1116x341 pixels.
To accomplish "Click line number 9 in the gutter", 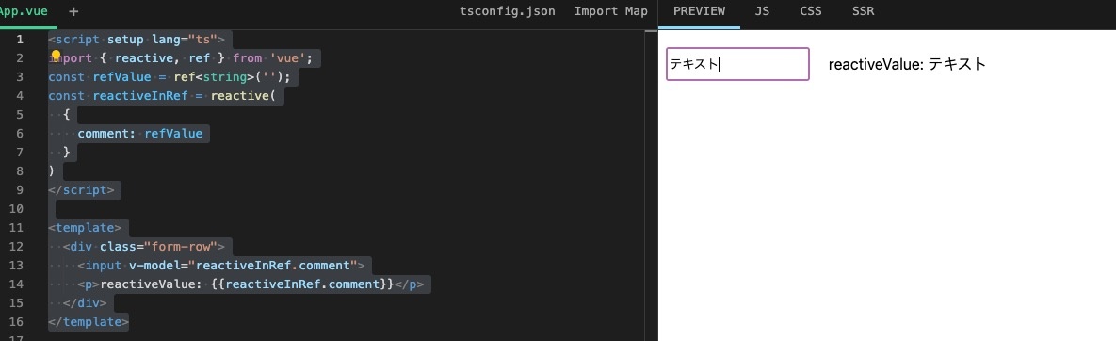I will point(20,190).
